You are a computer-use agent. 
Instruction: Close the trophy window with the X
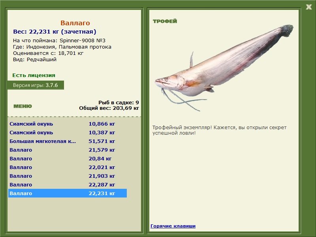[x=308, y=7]
